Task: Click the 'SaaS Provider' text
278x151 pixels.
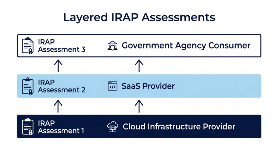Action: click(x=148, y=86)
